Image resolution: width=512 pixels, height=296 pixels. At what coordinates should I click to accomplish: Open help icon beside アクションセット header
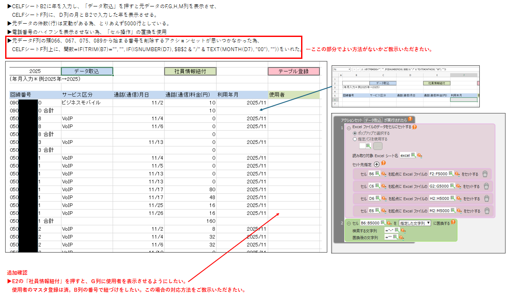click(410, 119)
